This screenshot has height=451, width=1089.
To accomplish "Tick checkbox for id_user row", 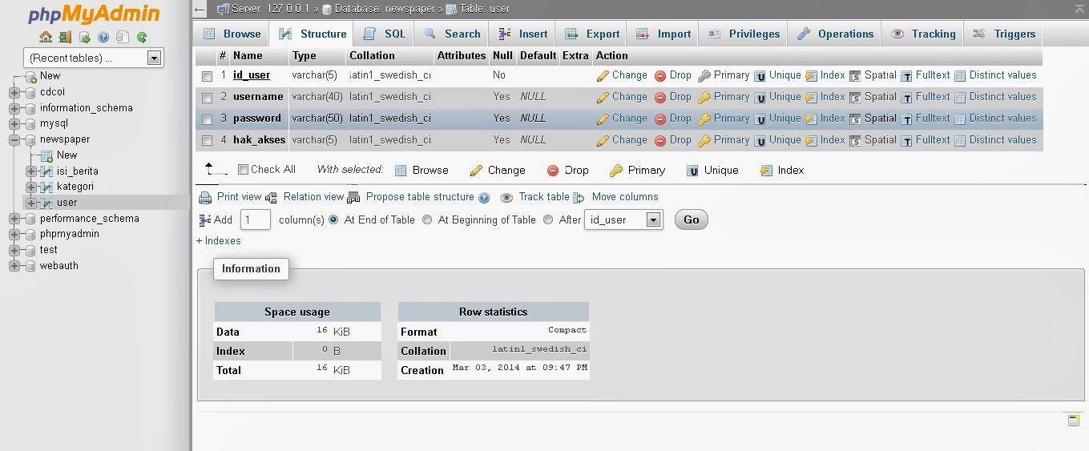I will tap(208, 76).
